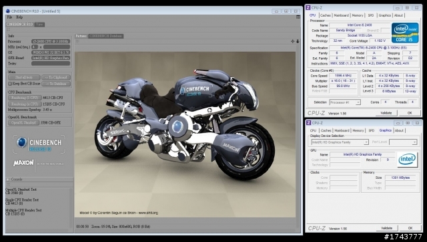The height and width of the screenshot is (242, 427).
Task: Click the small icon at the menu bar's right end
Action: (298, 17)
